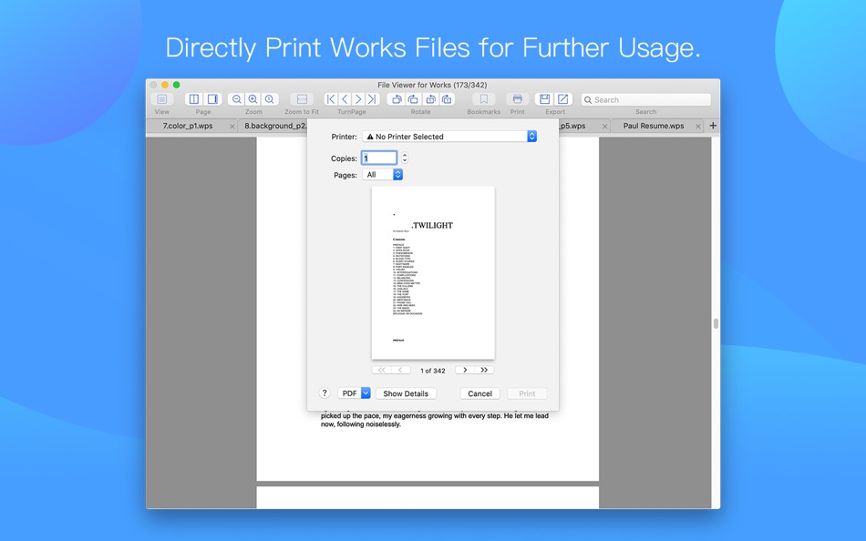Click the second Rotate icon
866x541 pixels.
(413, 99)
